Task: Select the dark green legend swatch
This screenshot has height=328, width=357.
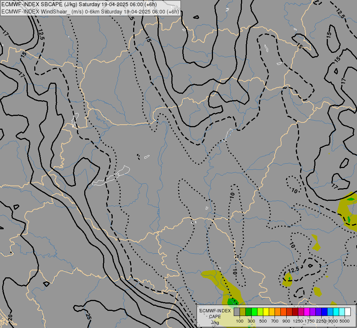Action: 249,312
